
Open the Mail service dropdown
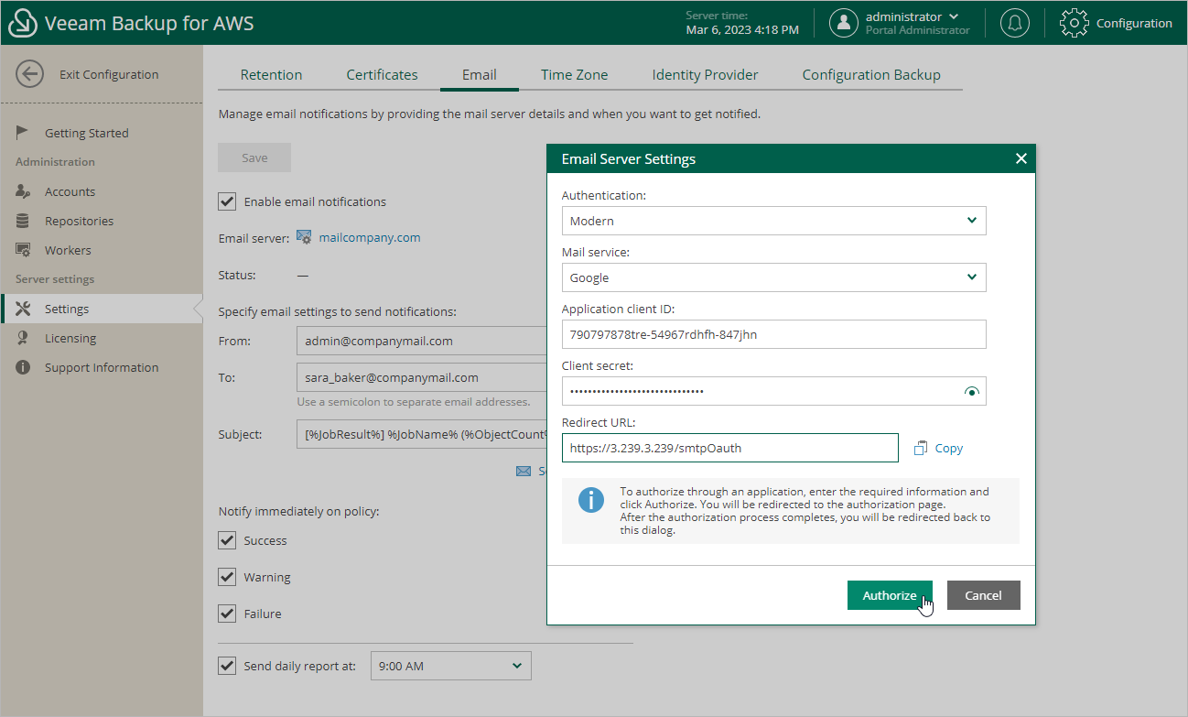point(774,277)
